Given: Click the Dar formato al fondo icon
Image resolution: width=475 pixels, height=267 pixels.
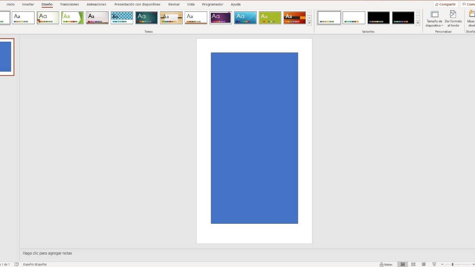Looking at the screenshot, I should point(453,14).
